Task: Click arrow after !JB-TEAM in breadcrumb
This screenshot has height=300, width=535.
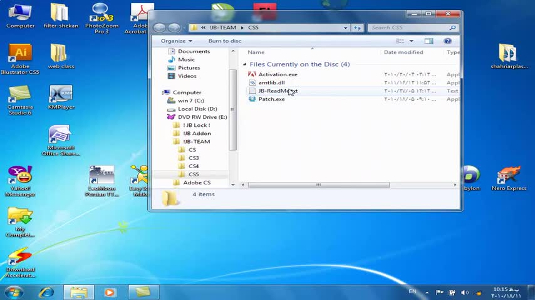Action: (242, 27)
